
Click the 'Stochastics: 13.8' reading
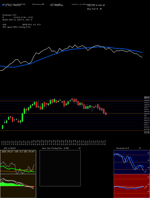tap(9, 15)
